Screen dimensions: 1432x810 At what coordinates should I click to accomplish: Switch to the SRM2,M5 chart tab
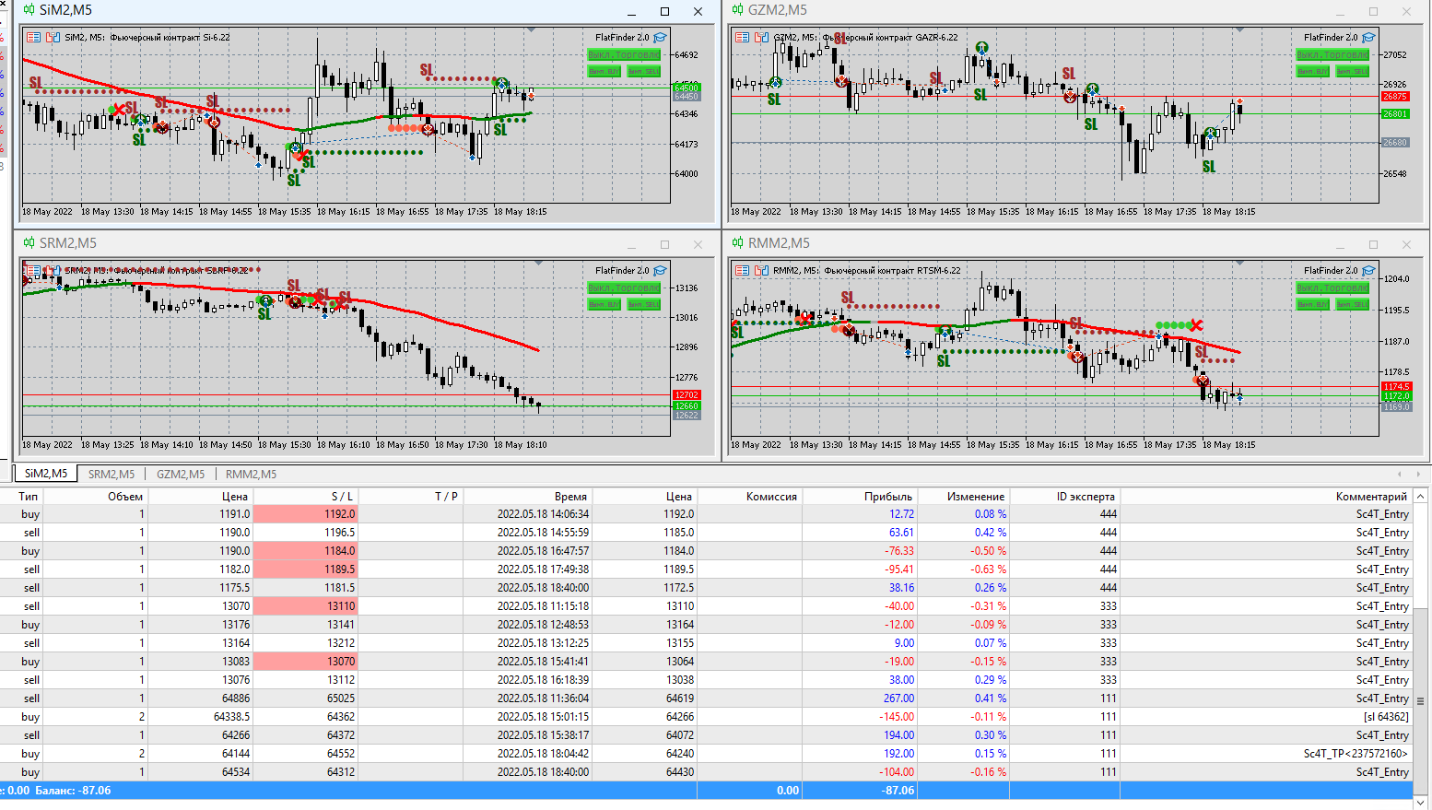[x=112, y=474]
